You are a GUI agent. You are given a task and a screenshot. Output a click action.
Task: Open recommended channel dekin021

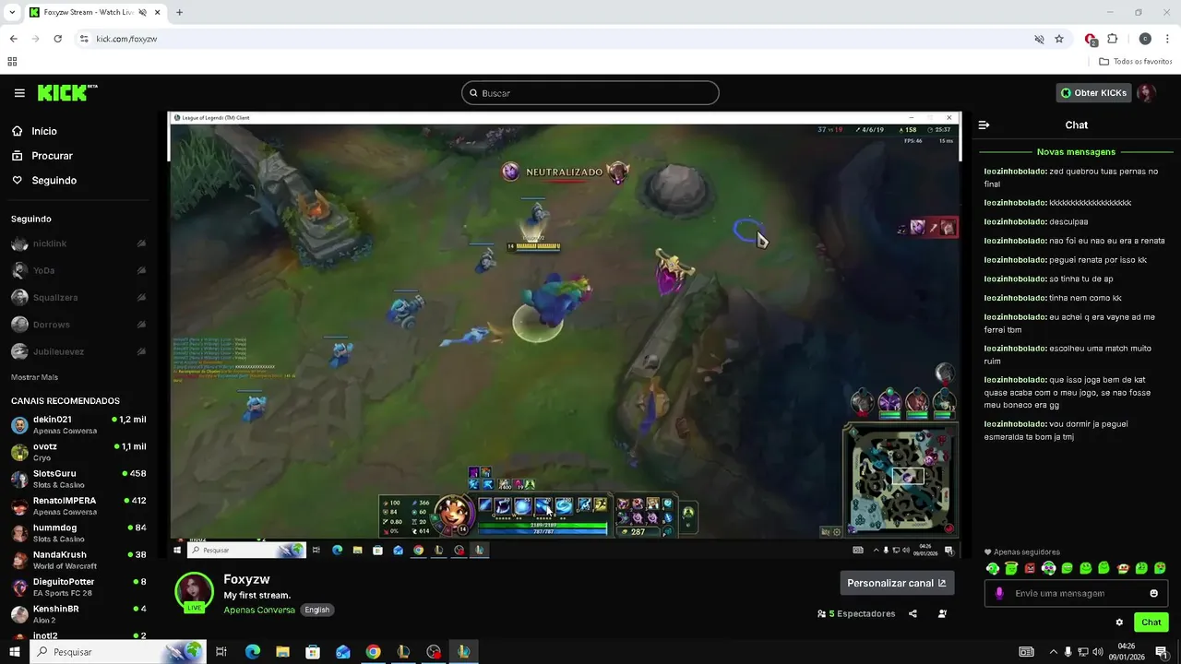point(78,424)
